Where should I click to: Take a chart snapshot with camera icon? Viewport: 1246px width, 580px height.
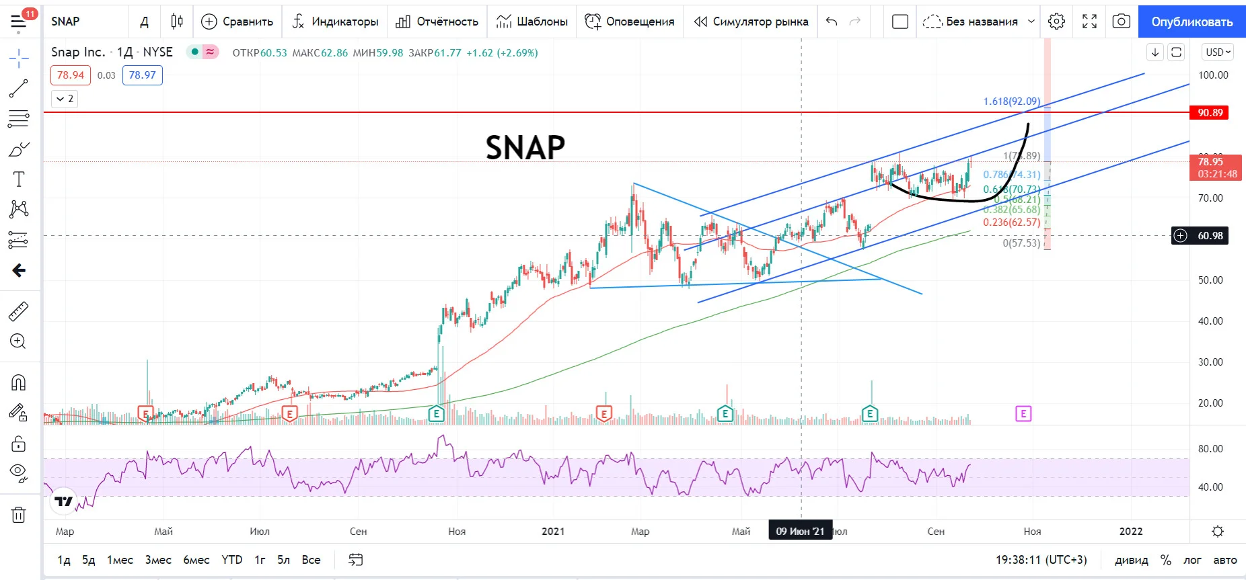(x=1121, y=22)
